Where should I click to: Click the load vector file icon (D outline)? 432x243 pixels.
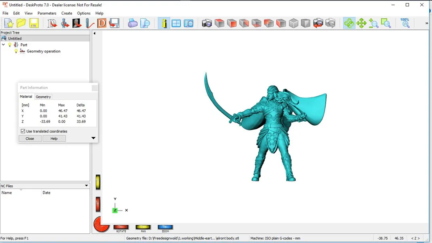click(x=52, y=23)
